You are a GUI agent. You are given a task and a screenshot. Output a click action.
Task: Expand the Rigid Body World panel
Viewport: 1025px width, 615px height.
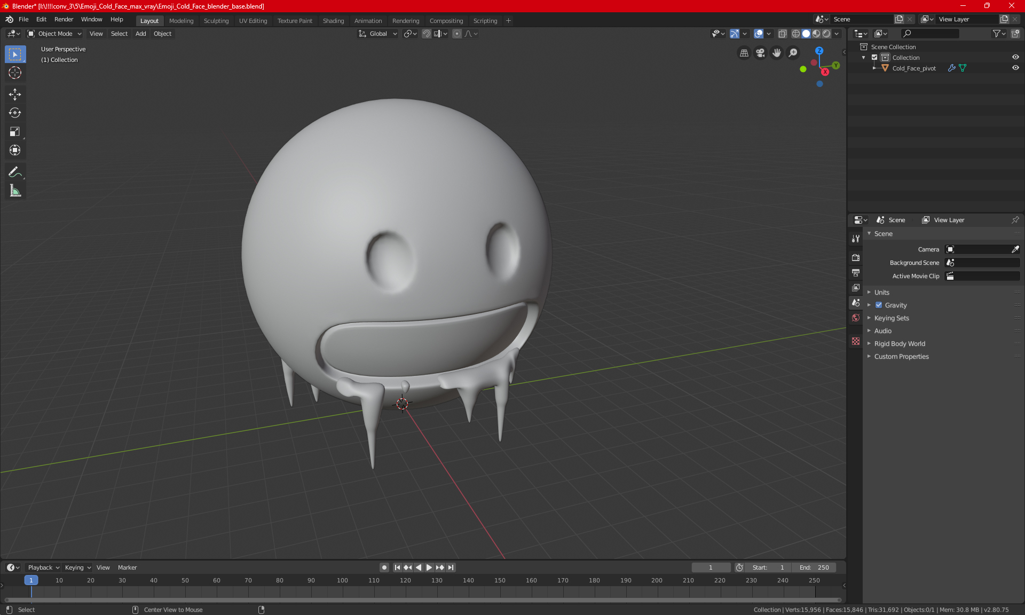[x=900, y=343]
